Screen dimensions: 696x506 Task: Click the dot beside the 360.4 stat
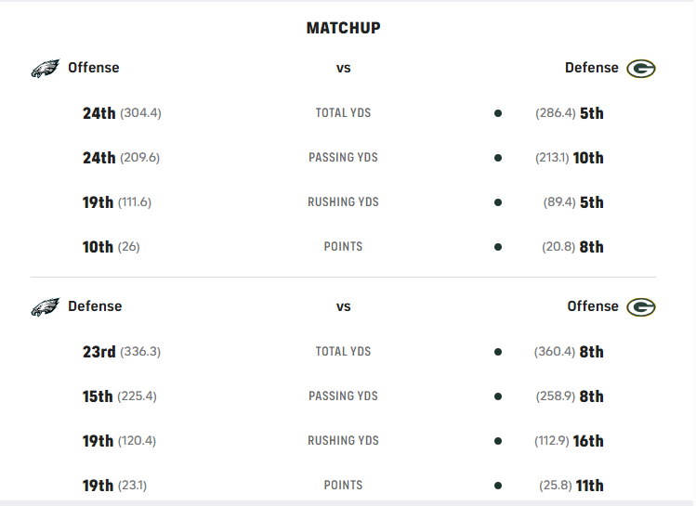[x=498, y=352]
